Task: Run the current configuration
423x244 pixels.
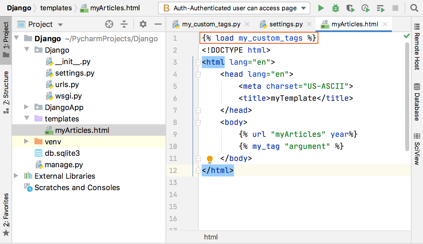Action: (321, 8)
